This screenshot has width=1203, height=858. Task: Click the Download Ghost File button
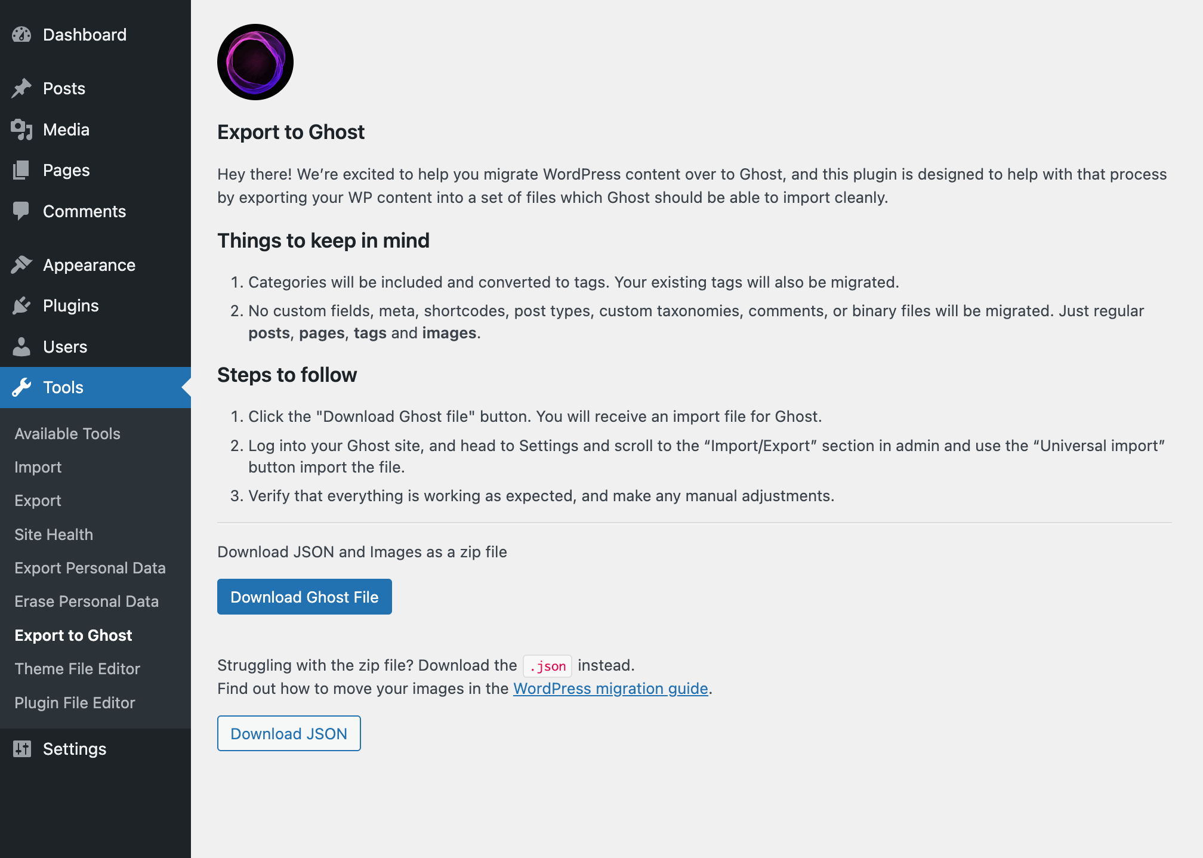pos(304,597)
